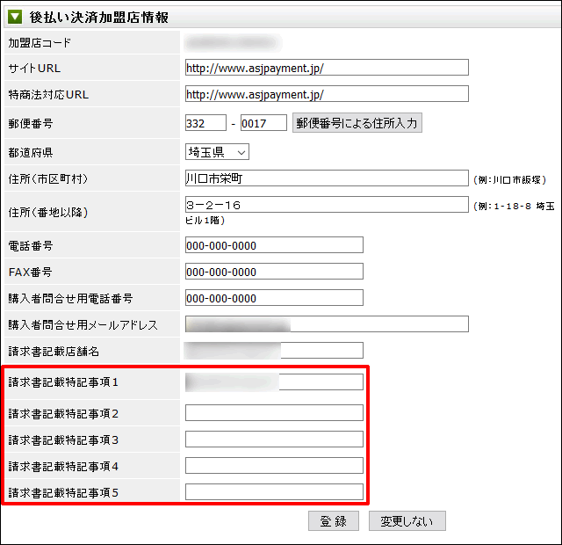Focus the 請求書記載特記事項1 field
This screenshot has width=562, height=545.
(274, 382)
